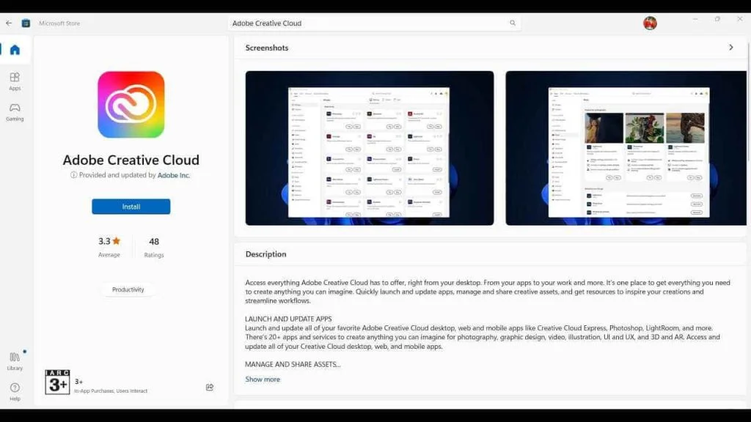The height and width of the screenshot is (422, 751).
Task: Restore down the Microsoft Store window
Action: click(717, 19)
